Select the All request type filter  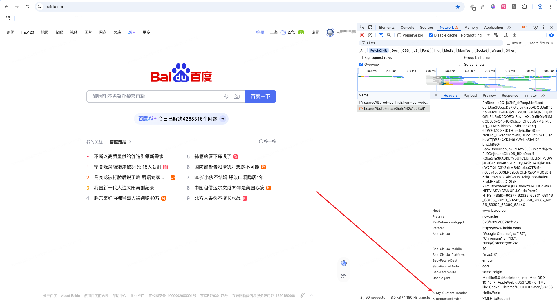[362, 50]
